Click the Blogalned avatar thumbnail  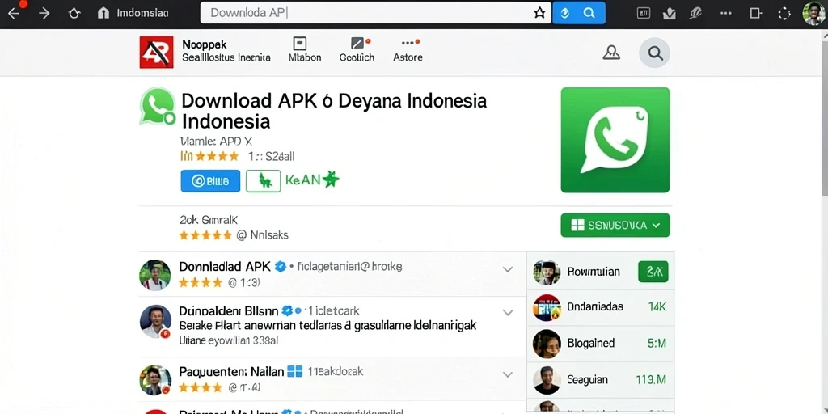coord(547,344)
